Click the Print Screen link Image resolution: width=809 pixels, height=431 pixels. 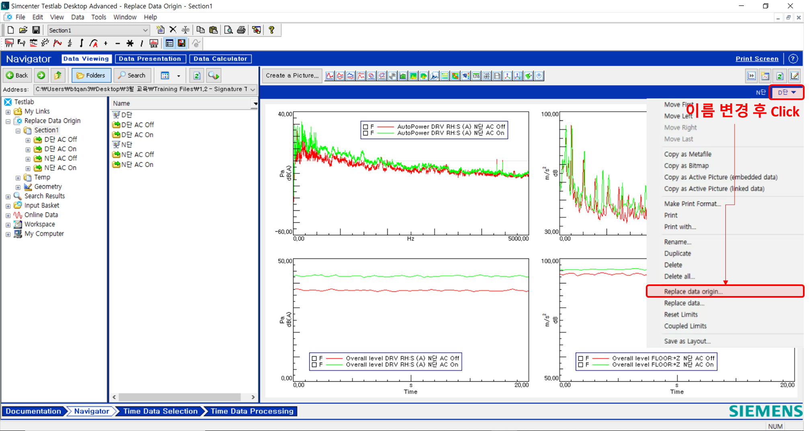(x=757, y=59)
